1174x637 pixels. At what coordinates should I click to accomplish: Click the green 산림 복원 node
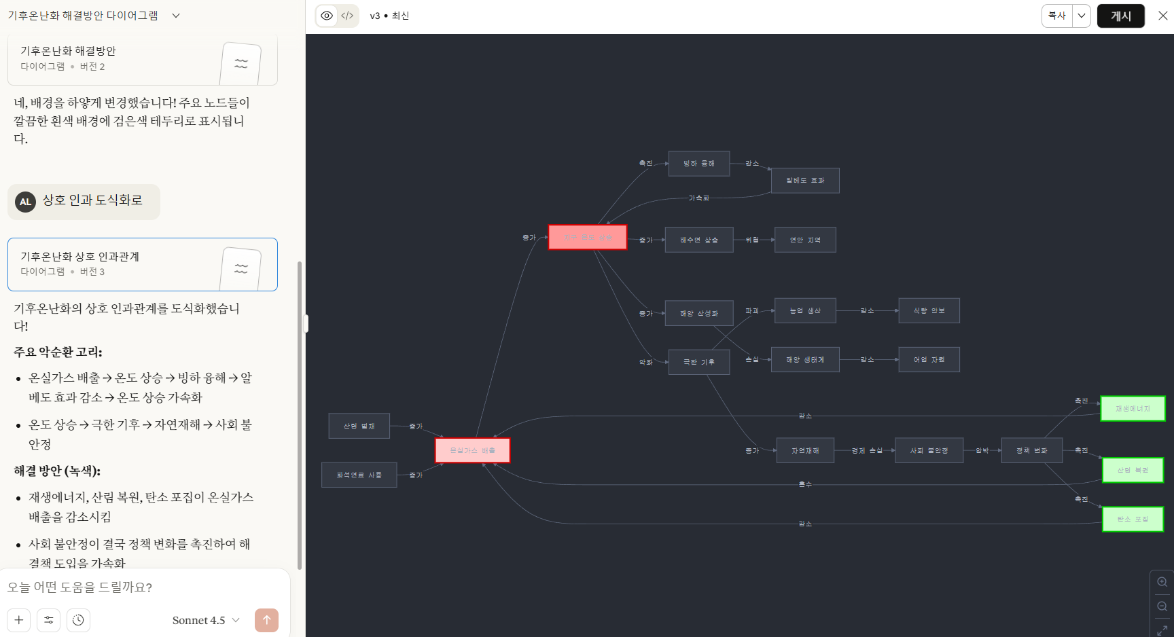[x=1133, y=470]
